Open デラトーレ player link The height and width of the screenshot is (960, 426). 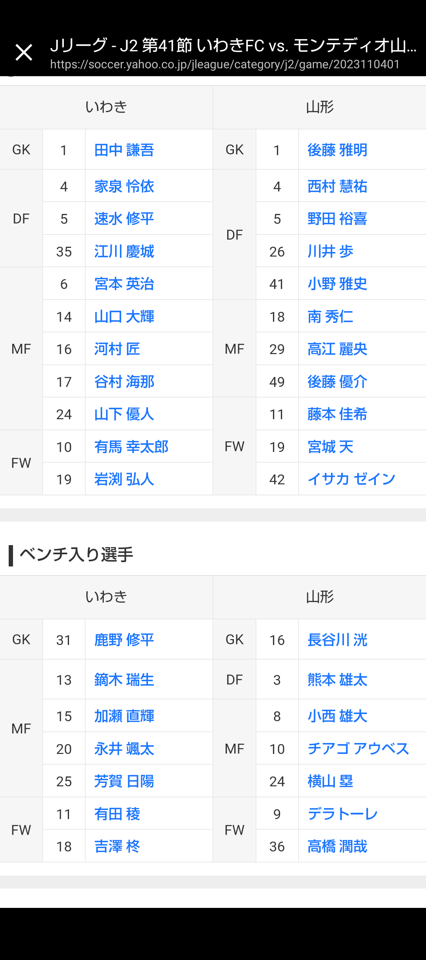coord(342,814)
